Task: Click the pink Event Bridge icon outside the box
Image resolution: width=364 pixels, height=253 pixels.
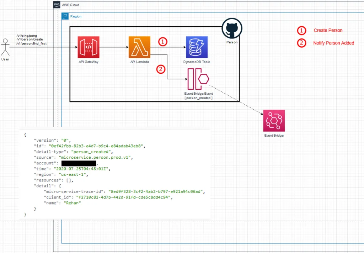Action: point(274,121)
